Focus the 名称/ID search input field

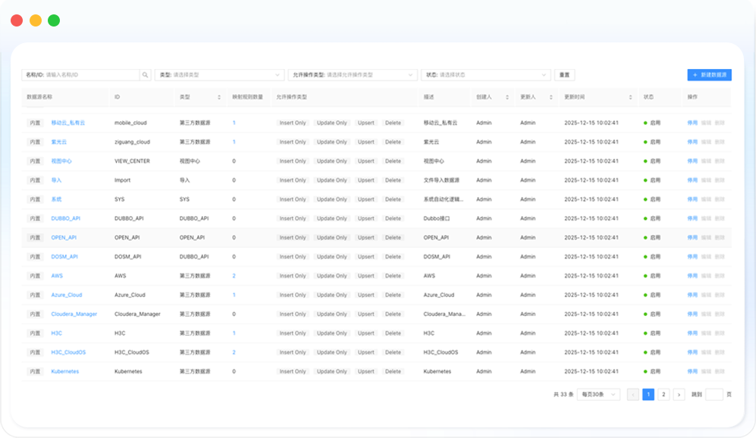click(91, 75)
